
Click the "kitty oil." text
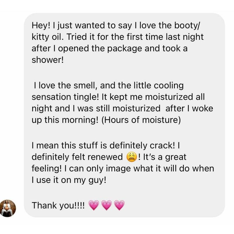tap(47, 37)
